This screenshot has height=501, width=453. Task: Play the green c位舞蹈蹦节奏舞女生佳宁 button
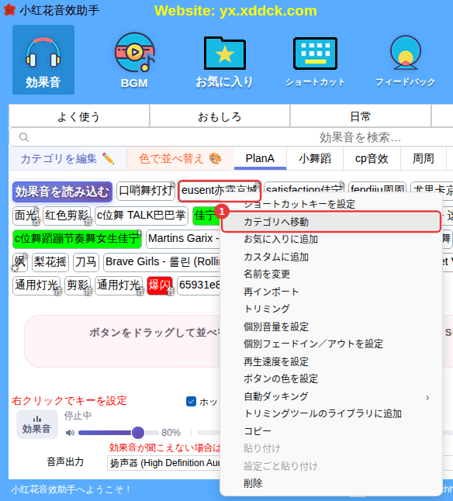point(77,239)
